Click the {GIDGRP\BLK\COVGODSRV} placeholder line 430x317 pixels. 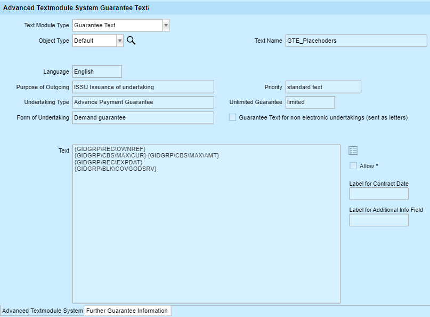tap(116, 169)
